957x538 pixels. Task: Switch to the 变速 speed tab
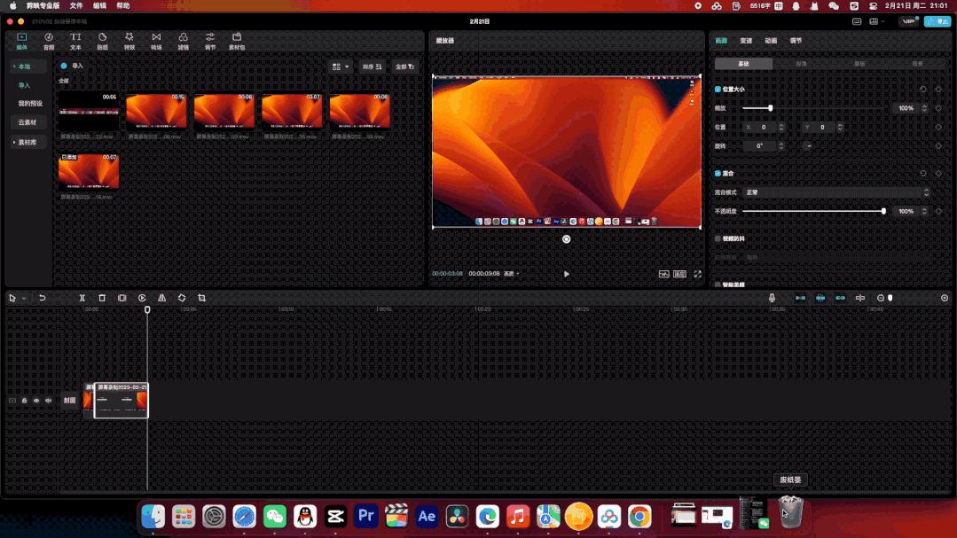(746, 41)
